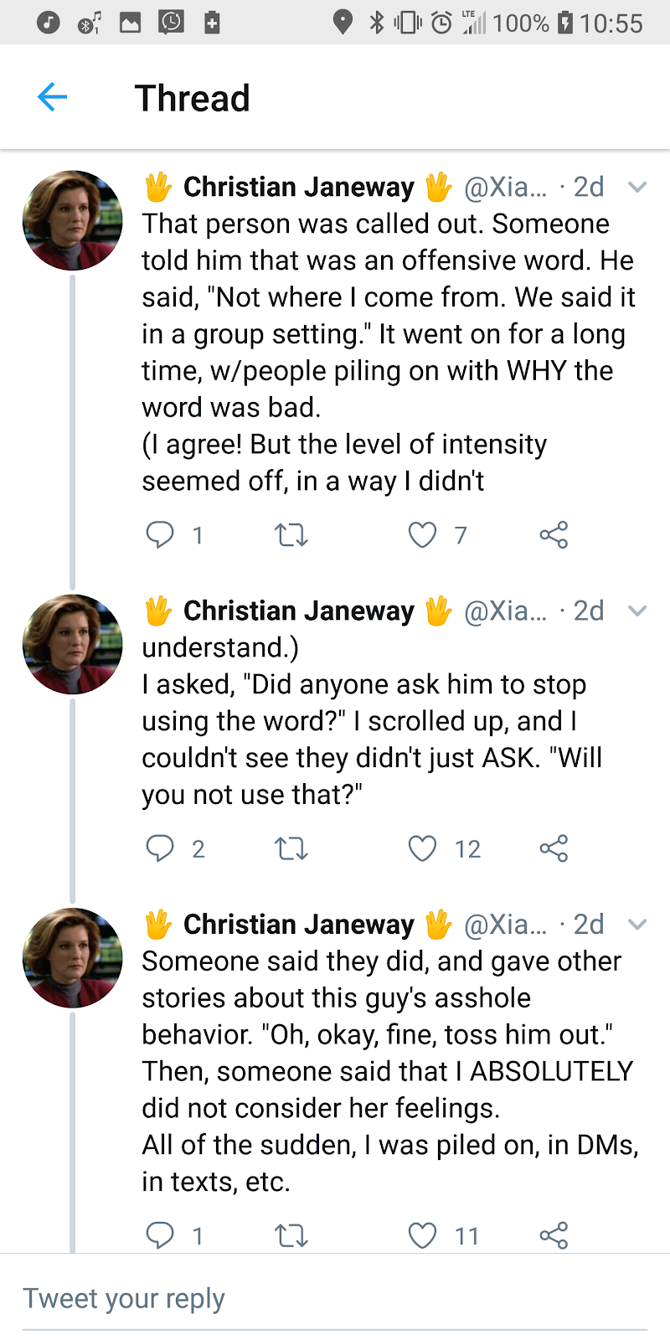This screenshot has height=1340, width=670.
Task: Open the avatar on the second tweet
Action: pyautogui.click(x=73, y=644)
